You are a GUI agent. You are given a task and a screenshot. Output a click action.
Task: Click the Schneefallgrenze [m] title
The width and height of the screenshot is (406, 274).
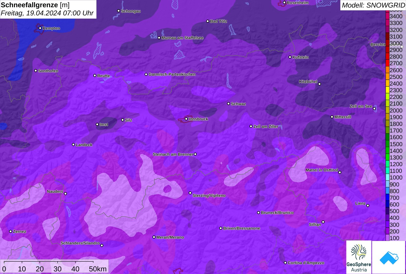35,5
